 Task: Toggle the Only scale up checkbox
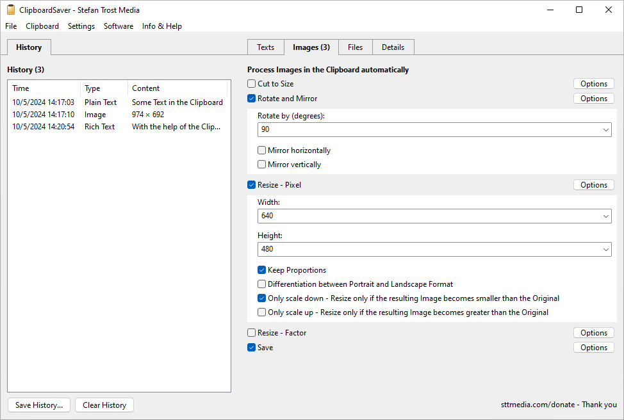(262, 312)
